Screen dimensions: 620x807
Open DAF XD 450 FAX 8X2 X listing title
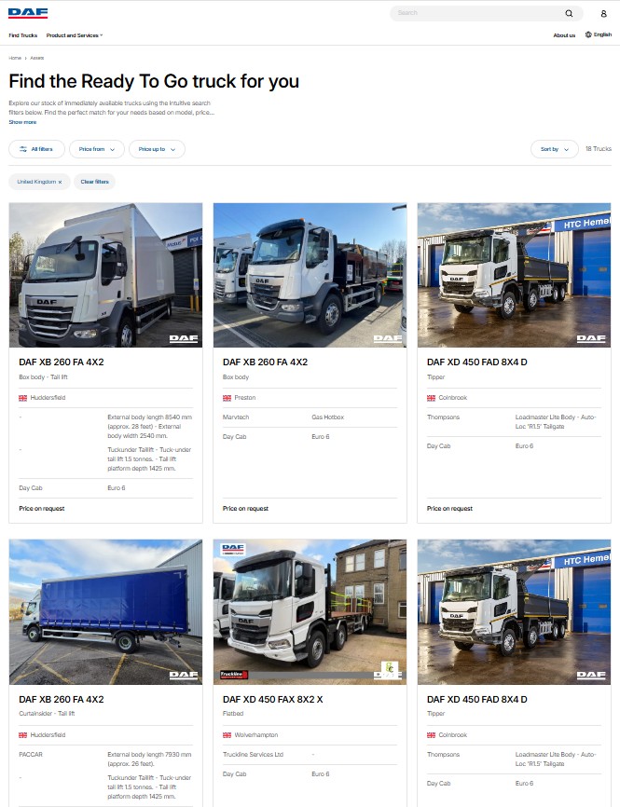(x=273, y=700)
